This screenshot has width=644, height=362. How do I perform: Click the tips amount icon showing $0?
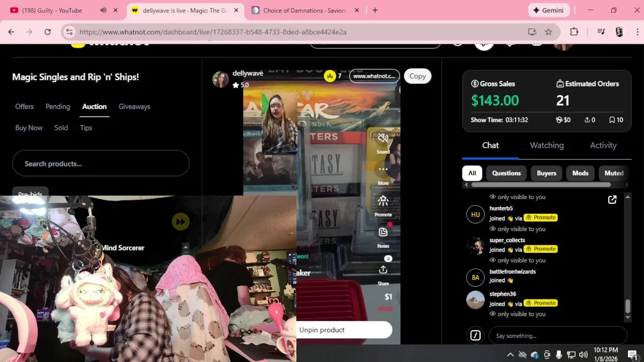point(558,120)
